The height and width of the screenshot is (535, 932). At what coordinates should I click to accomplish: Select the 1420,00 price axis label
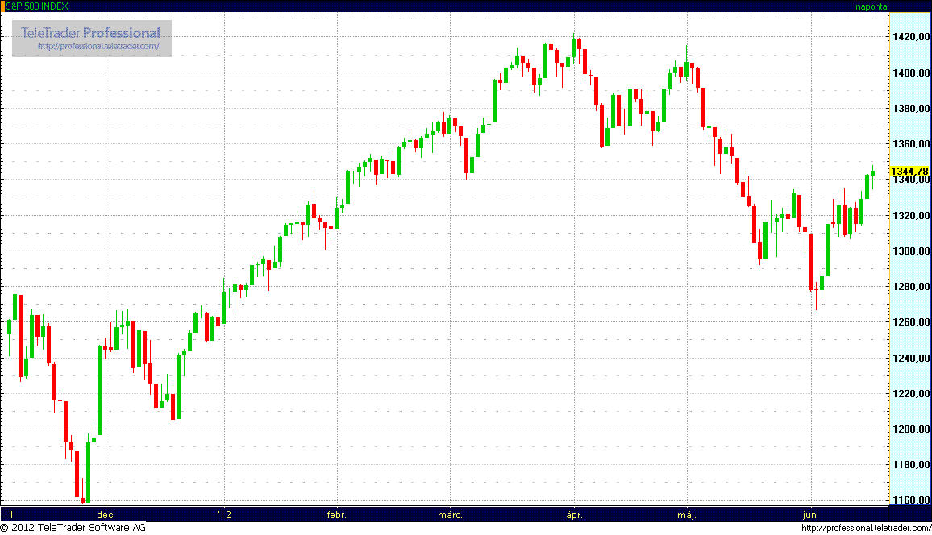coord(911,37)
